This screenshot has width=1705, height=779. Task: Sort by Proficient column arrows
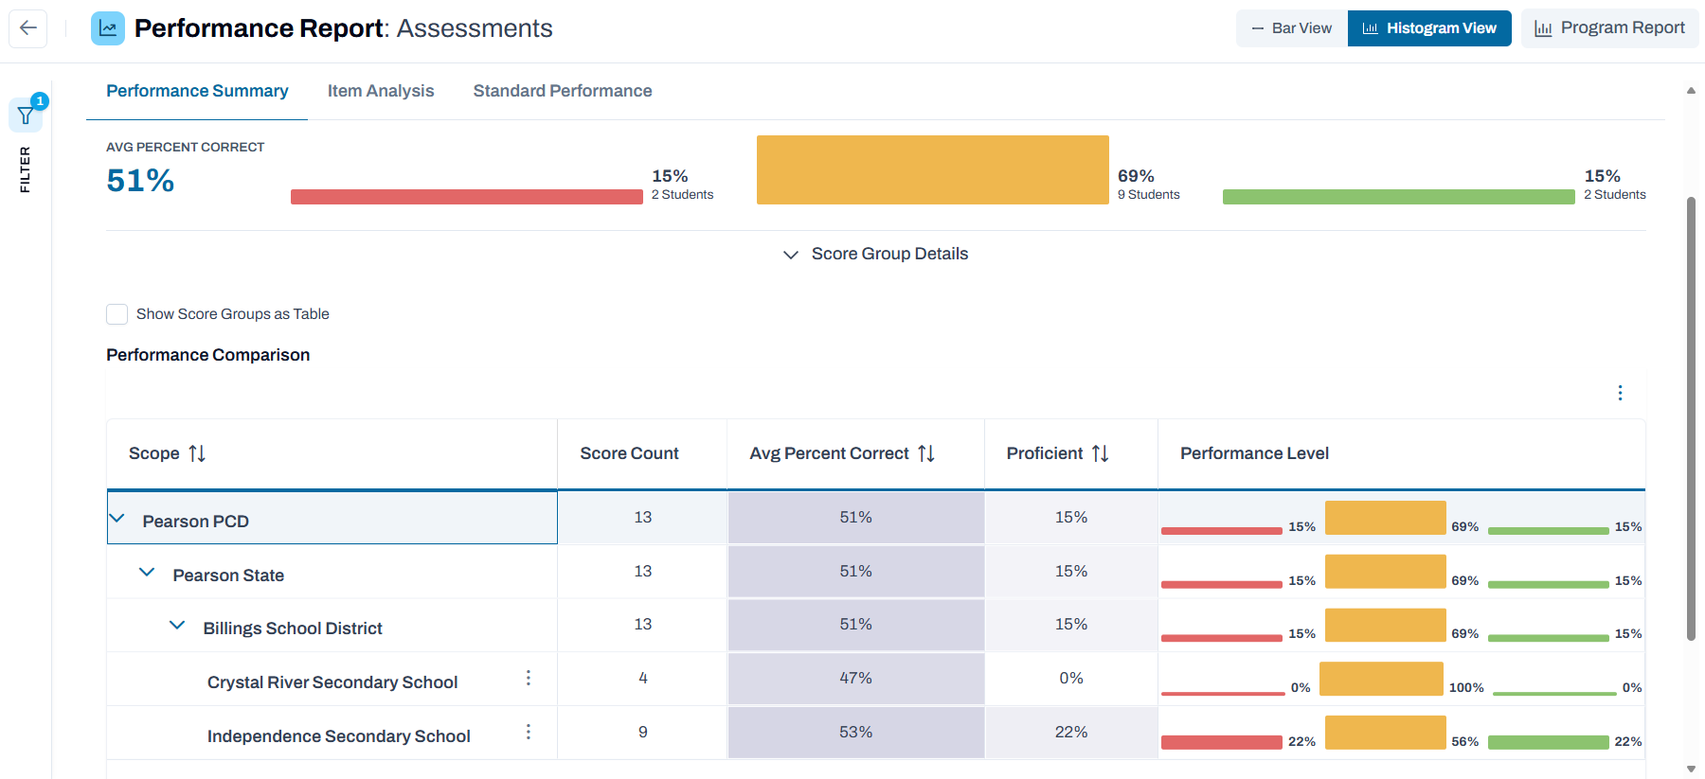pyautogui.click(x=1100, y=453)
